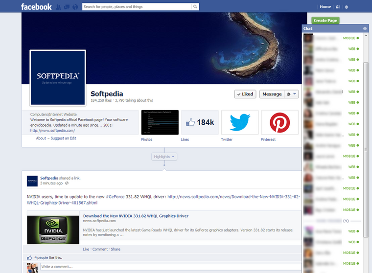
Task: Open privacy shortcuts lock icon
Action: click(x=338, y=7)
